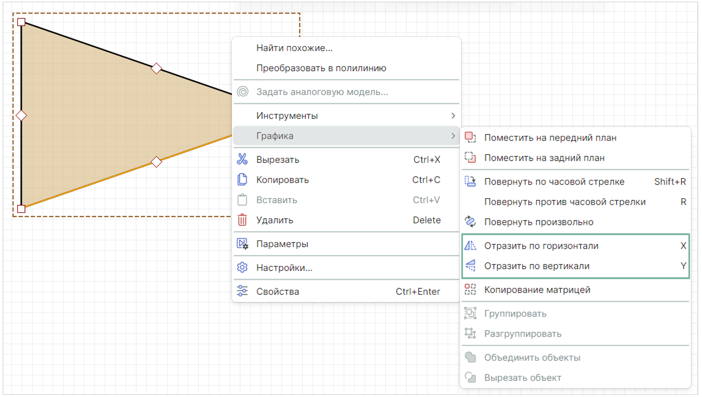Image resolution: width=702 pixels, height=397 pixels.
Task: Select Поместить на задний план
Action: coord(544,158)
